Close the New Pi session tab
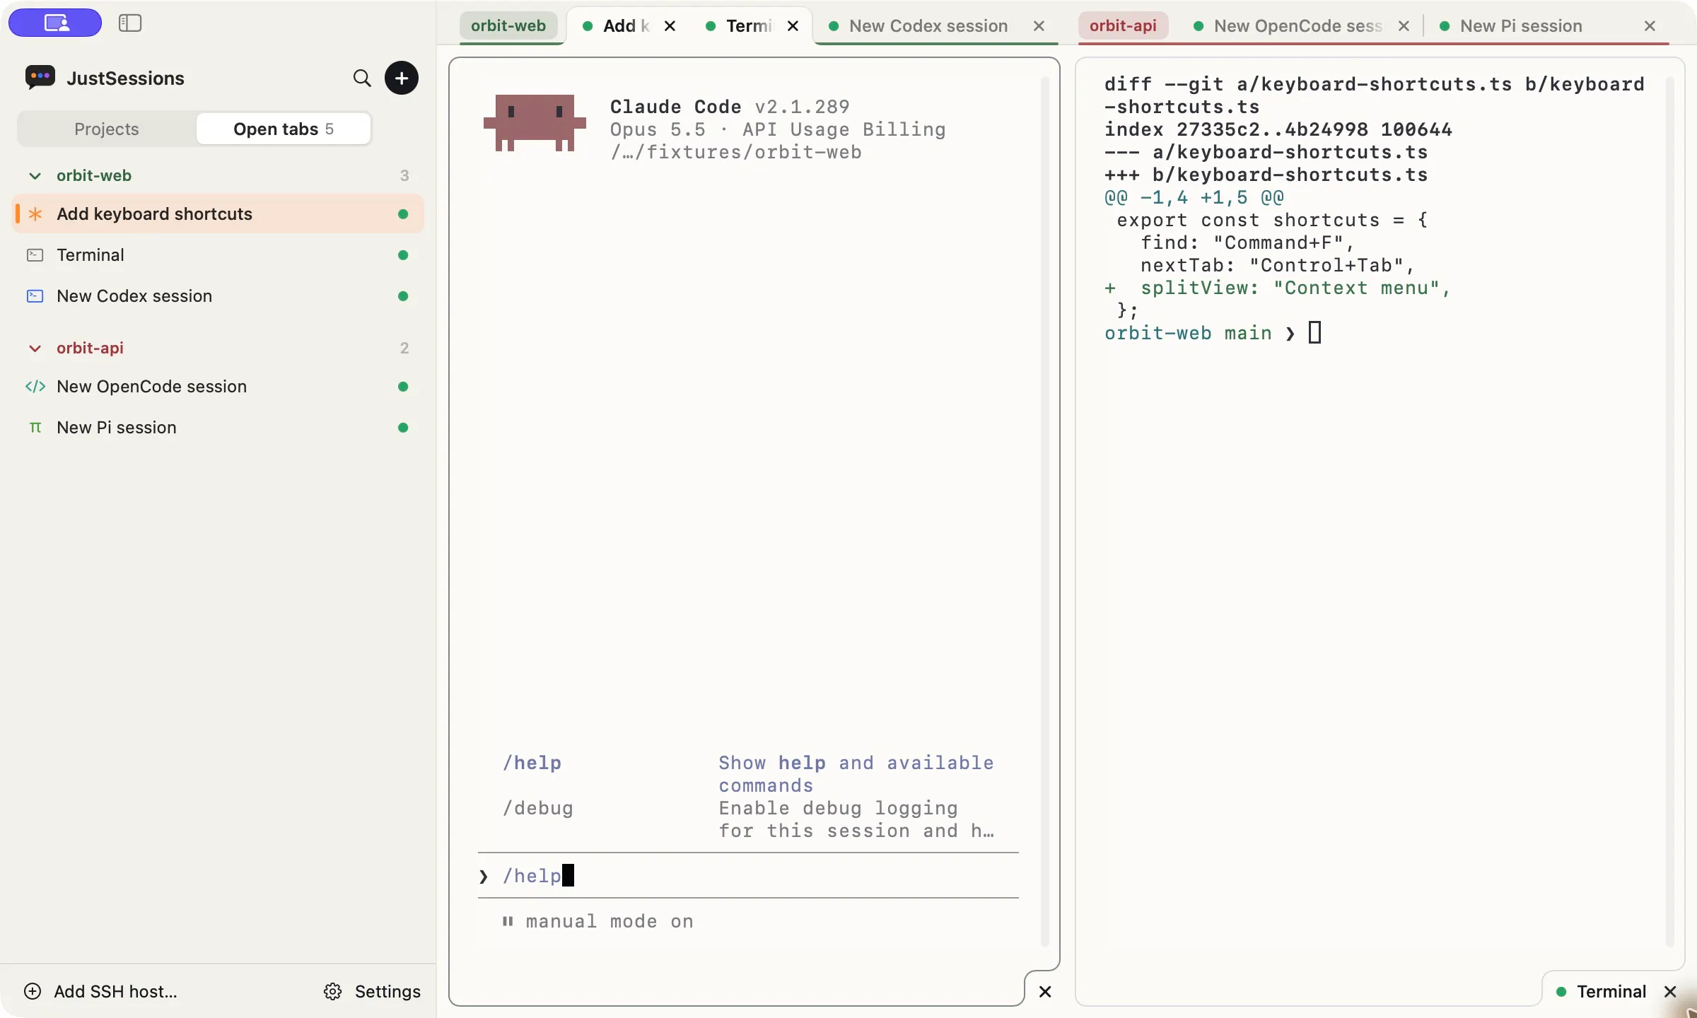Screen dimensions: 1697x1018 pyautogui.click(x=1650, y=26)
